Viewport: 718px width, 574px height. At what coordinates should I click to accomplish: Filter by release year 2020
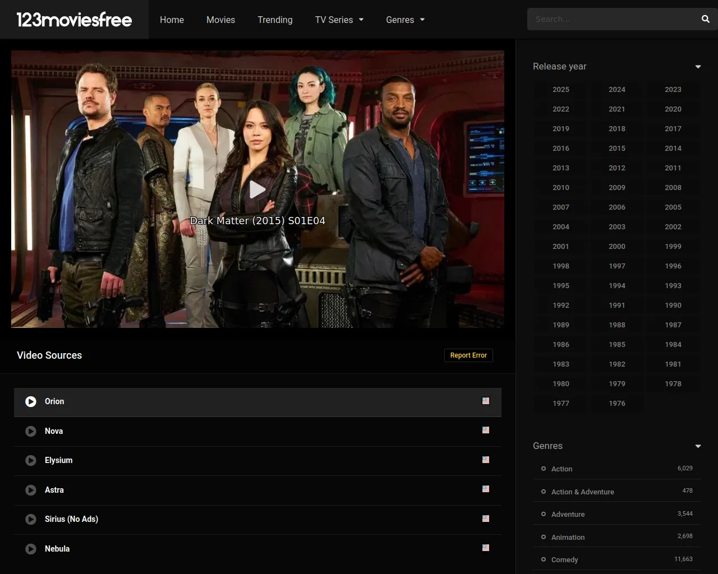(673, 109)
